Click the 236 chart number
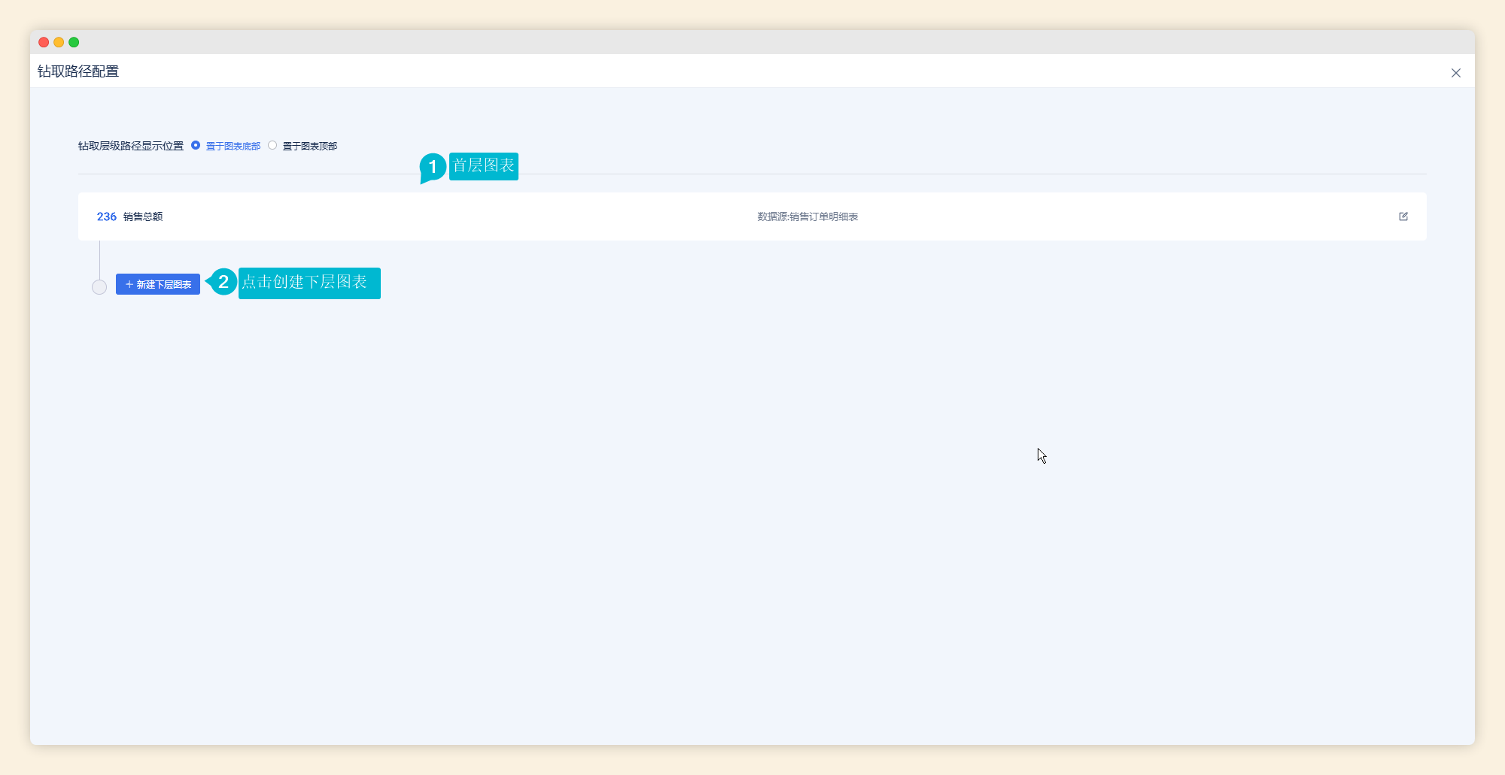Screen dimensions: 1505x775 click(x=107, y=216)
